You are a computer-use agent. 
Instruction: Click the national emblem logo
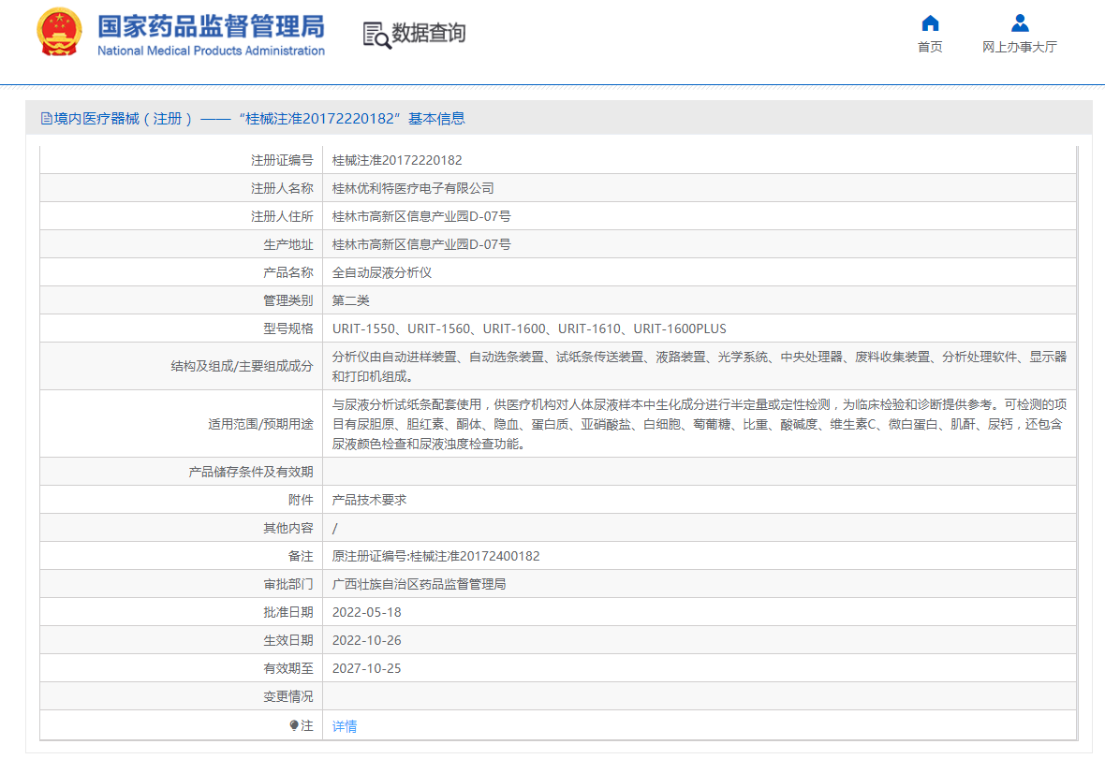coord(58,34)
